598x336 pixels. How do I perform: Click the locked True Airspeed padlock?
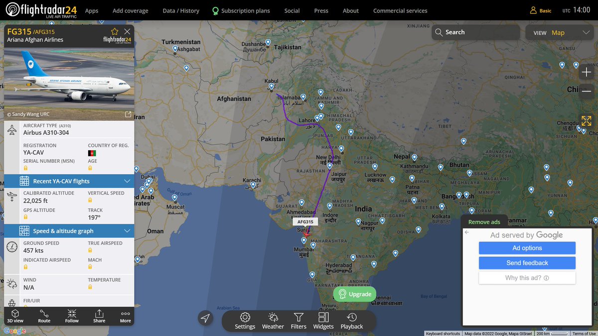(90, 250)
